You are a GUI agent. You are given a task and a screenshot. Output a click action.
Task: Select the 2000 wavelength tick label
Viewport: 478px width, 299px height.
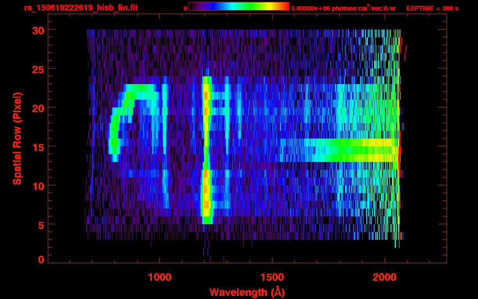384,277
